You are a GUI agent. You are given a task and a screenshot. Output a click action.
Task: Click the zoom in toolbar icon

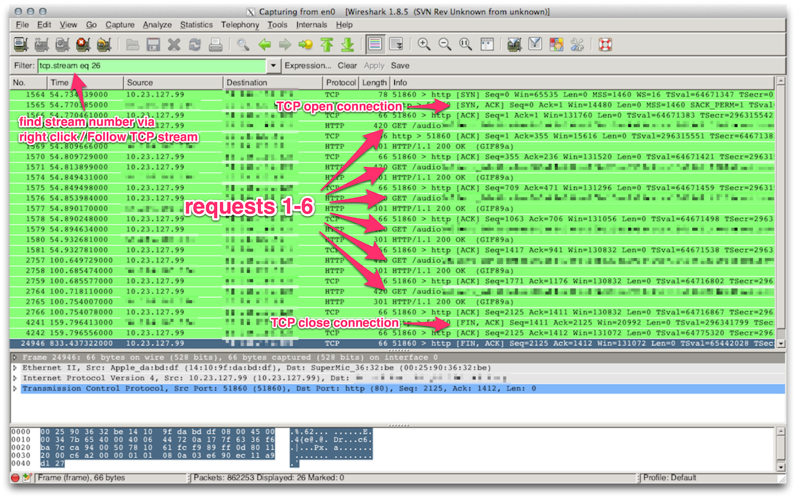pyautogui.click(x=424, y=44)
